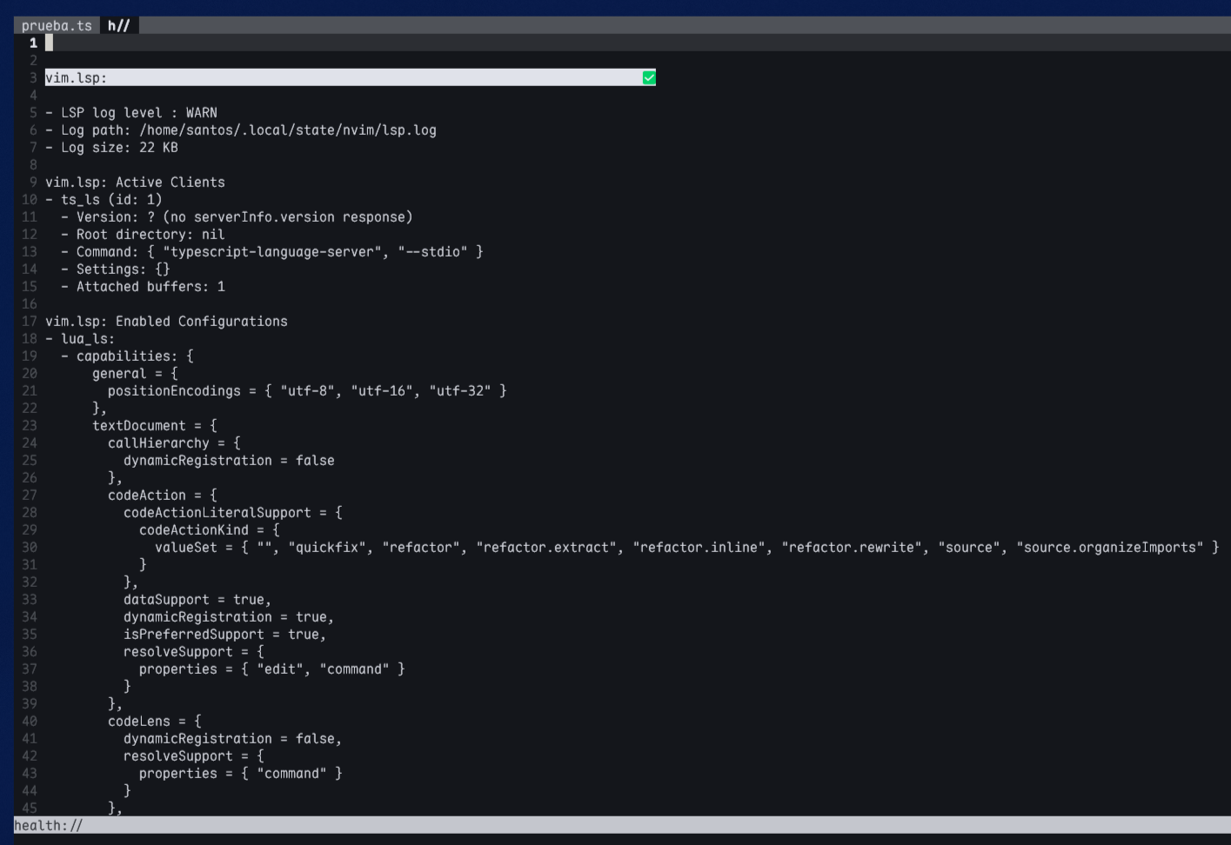The height and width of the screenshot is (845, 1231).
Task: Click the health:// status line
Action: 48,826
